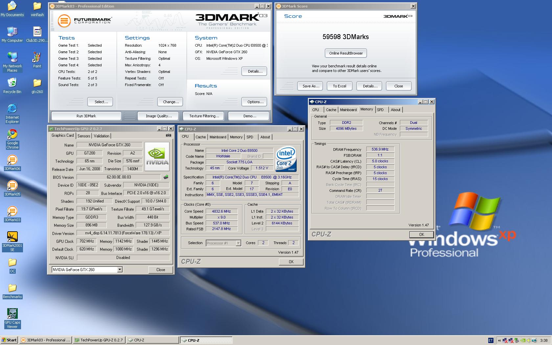Image resolution: width=552 pixels, height=345 pixels.
Task: Switch to TechPowerUp GPU-Z taskbar item
Action: coord(99,340)
